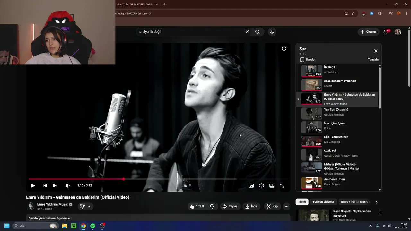Skip to the previous video in queue
The width and height of the screenshot is (411, 231).
click(45, 185)
